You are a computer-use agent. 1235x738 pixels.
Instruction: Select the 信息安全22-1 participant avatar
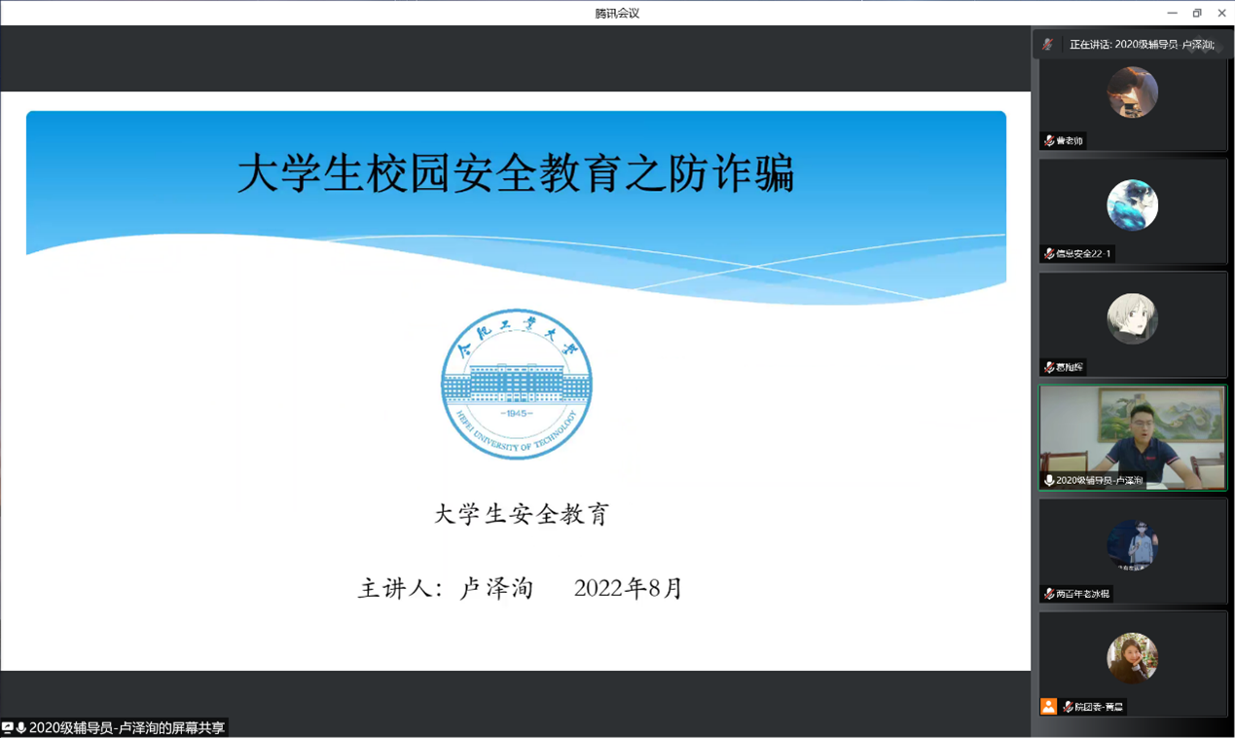tap(1133, 205)
